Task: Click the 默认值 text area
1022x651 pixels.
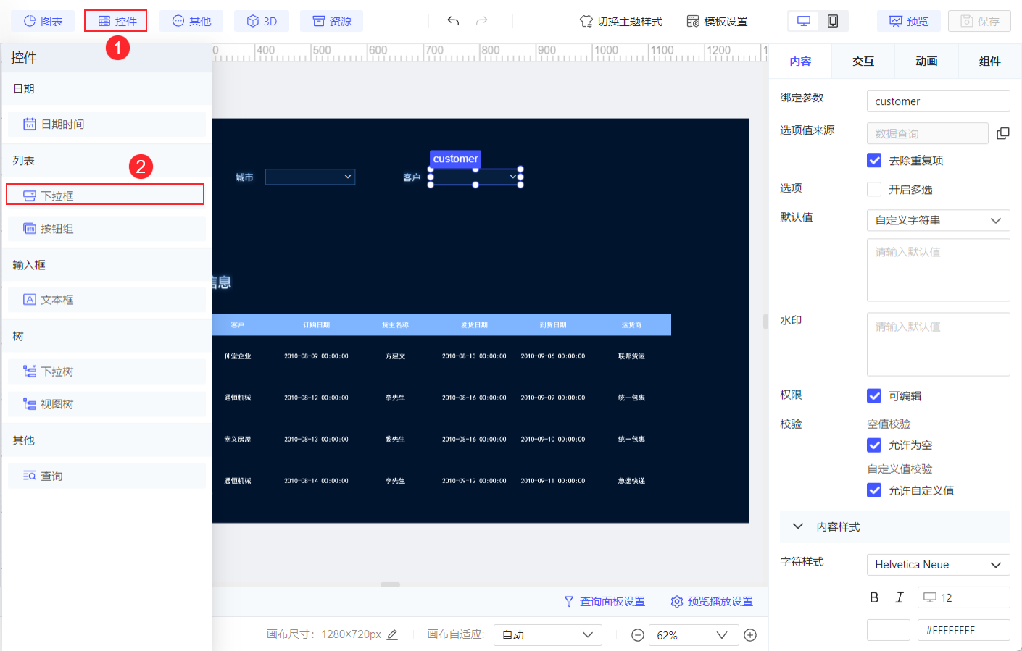Action: [x=938, y=269]
